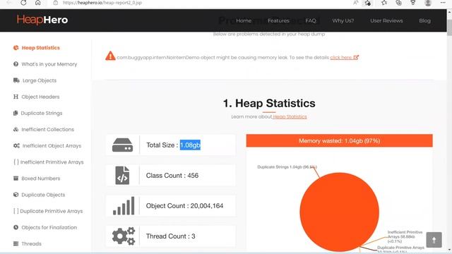Click the Objects for Finalization clock icon
This screenshot has width=452, height=254.
click(16, 227)
